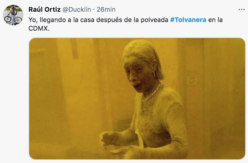
Task: Follow the #Tolvanera hashtag
Action: pyautogui.click(x=188, y=20)
